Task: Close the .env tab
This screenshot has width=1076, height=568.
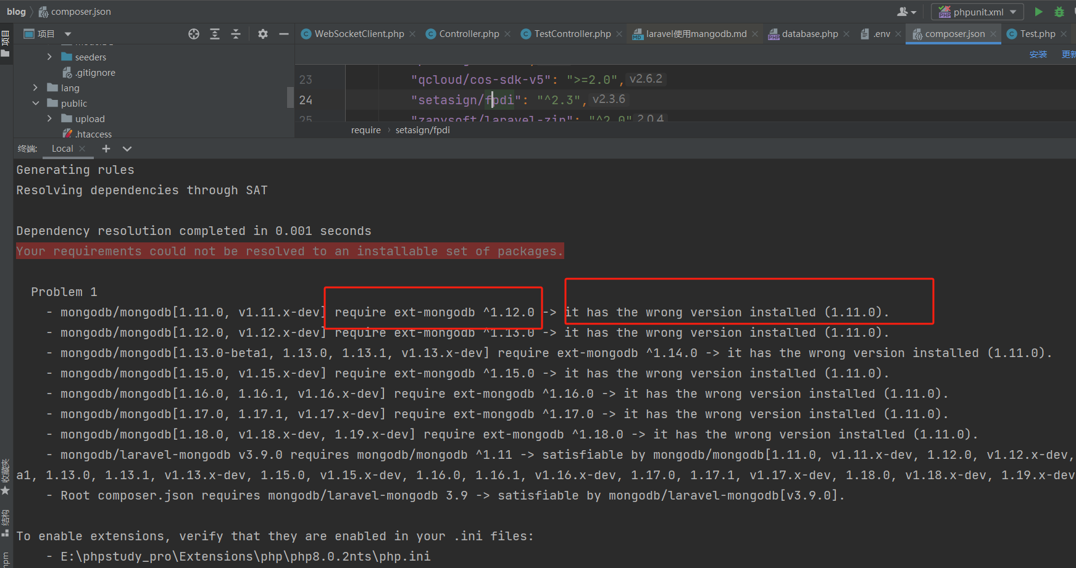Action: click(x=898, y=34)
